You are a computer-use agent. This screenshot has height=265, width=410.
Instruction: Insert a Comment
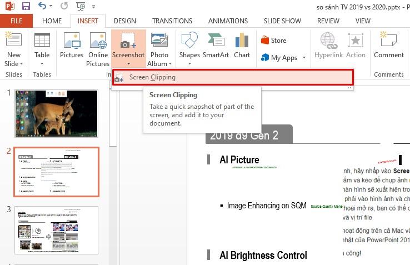(x=389, y=44)
